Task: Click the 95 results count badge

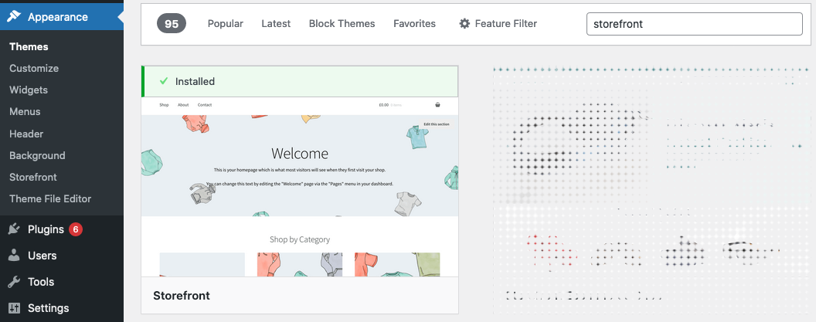Action: click(172, 23)
